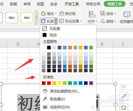Pick light blue (cyan) standard color swatch

[75, 83]
